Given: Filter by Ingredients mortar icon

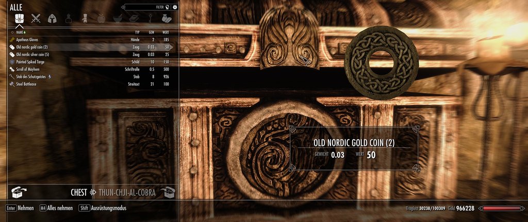Looking at the screenshot, I should coord(118,18).
